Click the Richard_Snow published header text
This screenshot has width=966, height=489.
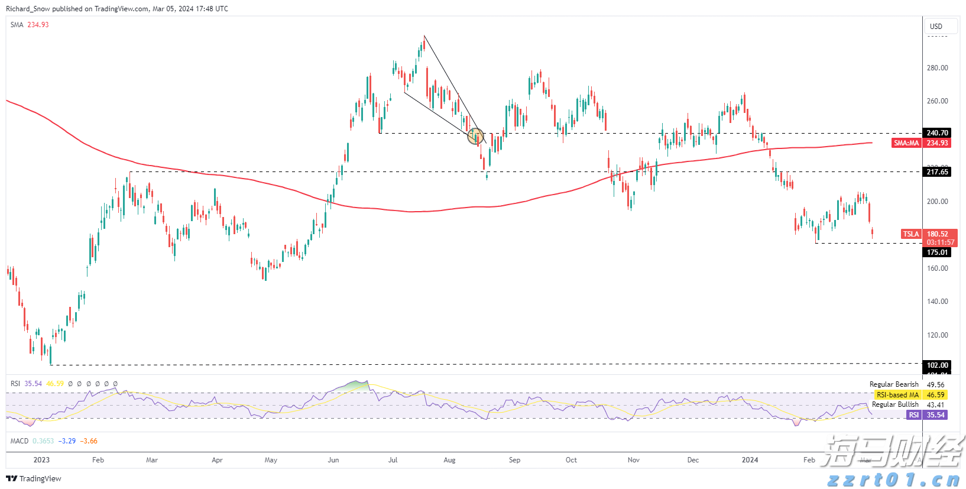click(117, 9)
